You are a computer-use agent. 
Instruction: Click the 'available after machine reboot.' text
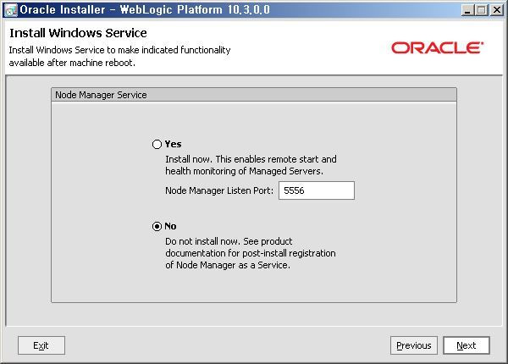pyautogui.click(x=72, y=63)
